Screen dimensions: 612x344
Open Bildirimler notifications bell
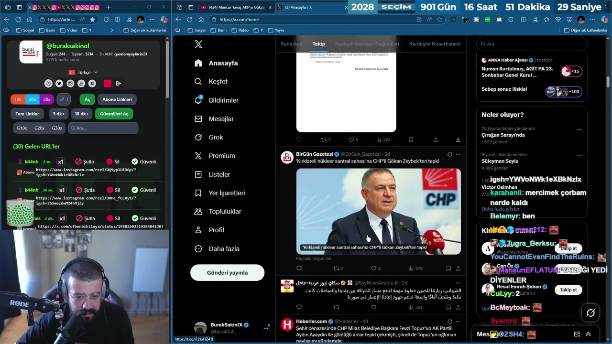[x=217, y=100]
